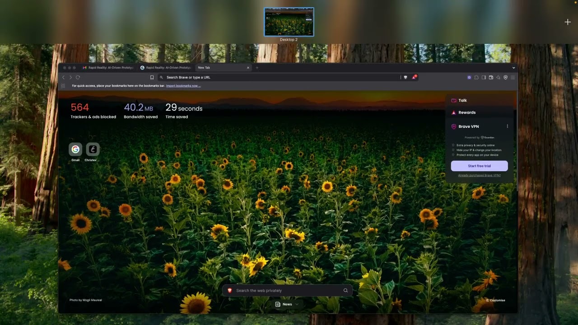Click Photo by Mogli Maureal credit
The image size is (578, 325).
(86, 300)
